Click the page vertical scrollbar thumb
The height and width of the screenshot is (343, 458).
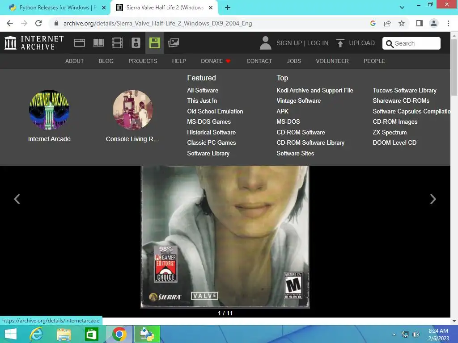coord(454,67)
